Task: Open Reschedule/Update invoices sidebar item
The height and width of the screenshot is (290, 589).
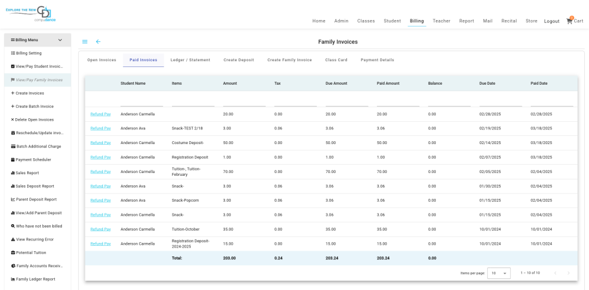Action: point(37,133)
